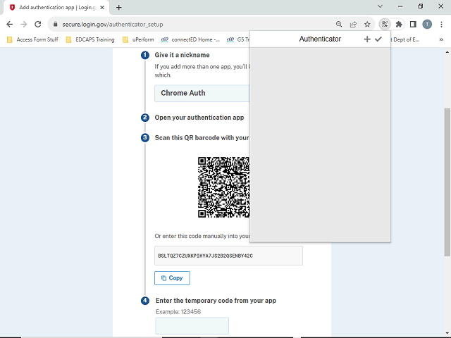Image resolution: width=451 pixels, height=338 pixels.
Task: Open the Extensions puzzle piece menu
Action: click(399, 24)
